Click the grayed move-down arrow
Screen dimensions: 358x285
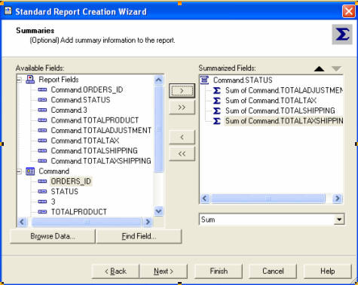(336, 68)
